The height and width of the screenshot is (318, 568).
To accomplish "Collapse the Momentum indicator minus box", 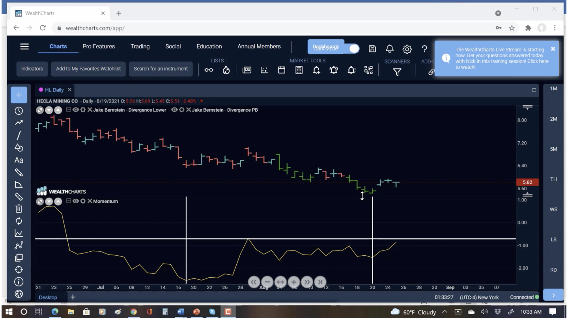I will [69, 201].
